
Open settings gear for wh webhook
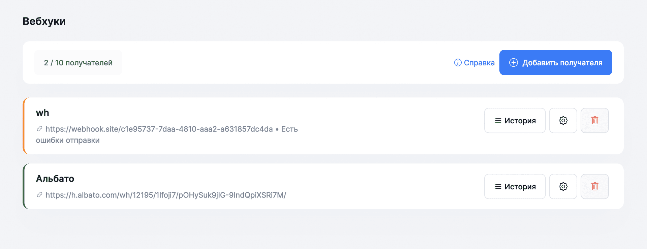coord(563,121)
